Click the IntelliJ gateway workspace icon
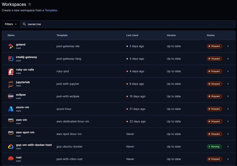Viewport: 237px width, 166px height. [x=11, y=59]
